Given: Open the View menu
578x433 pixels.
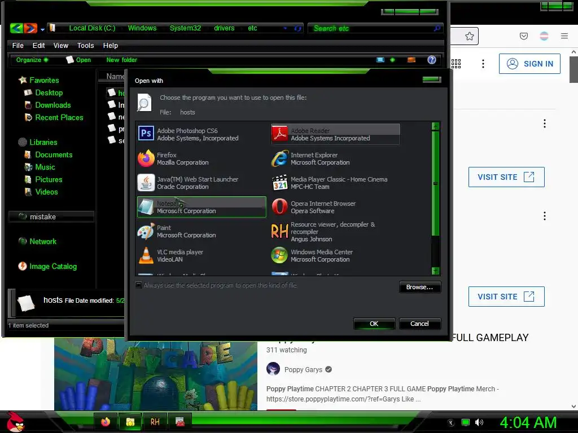Looking at the screenshot, I should pyautogui.click(x=61, y=45).
